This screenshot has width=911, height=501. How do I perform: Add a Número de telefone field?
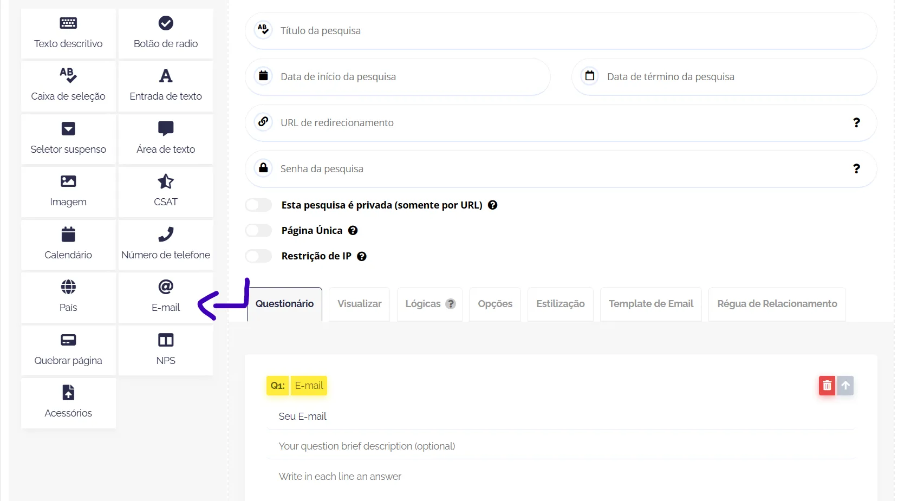pos(166,245)
